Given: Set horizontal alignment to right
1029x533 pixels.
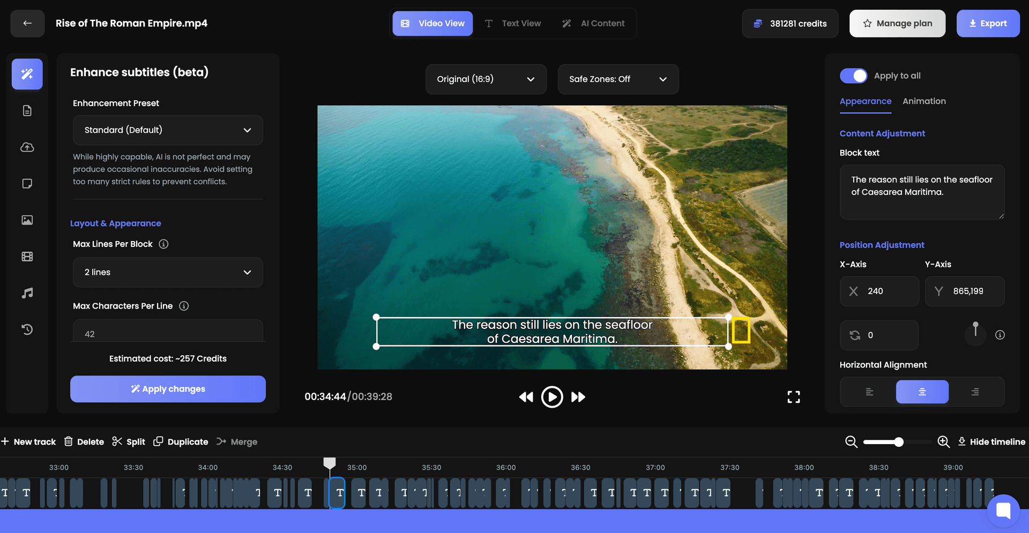Looking at the screenshot, I should [x=975, y=392].
